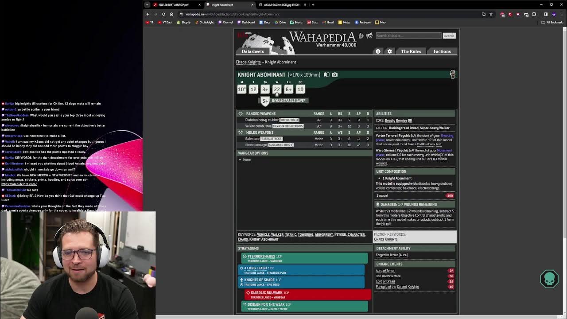Click the Devastating Wounds ability tag
The image size is (567, 319).
tap(287, 126)
